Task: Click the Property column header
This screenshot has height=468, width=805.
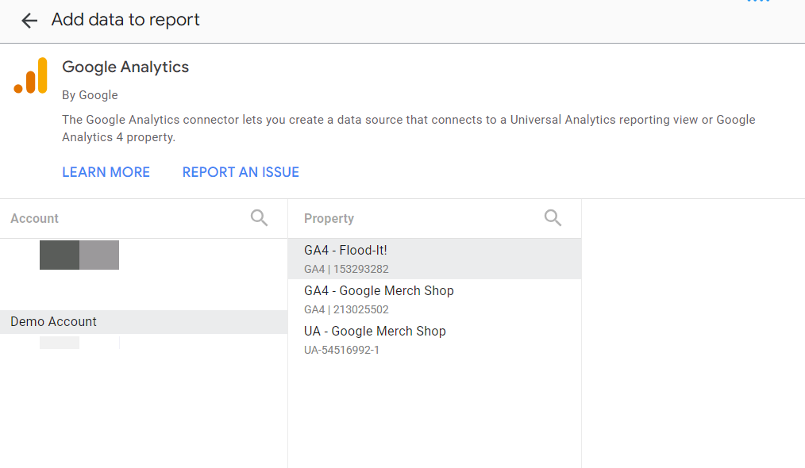Action: tap(329, 219)
